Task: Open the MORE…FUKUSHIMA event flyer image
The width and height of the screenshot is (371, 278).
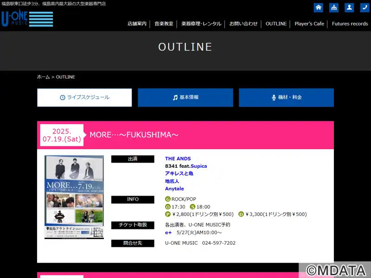Action: (x=74, y=197)
